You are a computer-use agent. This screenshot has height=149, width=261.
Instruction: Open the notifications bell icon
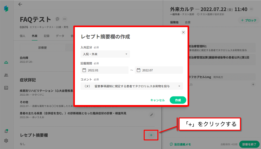(x=6, y=131)
